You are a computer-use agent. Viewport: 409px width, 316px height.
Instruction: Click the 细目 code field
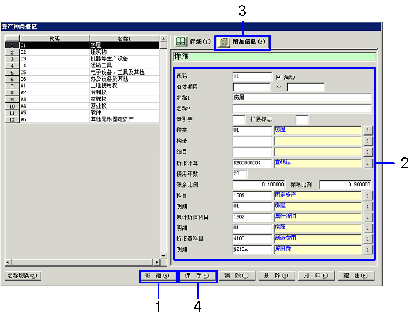(252, 152)
